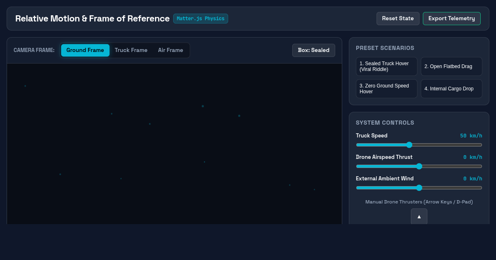This screenshot has width=496, height=260.
Task: Adjust the Truck Speed slider
Action: (419, 145)
